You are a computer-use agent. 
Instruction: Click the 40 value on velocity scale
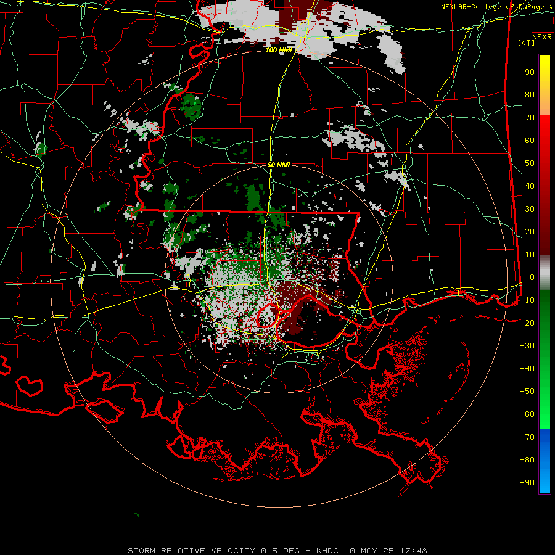530,186
